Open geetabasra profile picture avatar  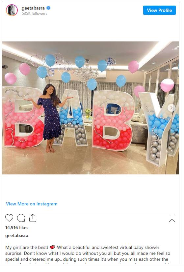tap(12, 10)
